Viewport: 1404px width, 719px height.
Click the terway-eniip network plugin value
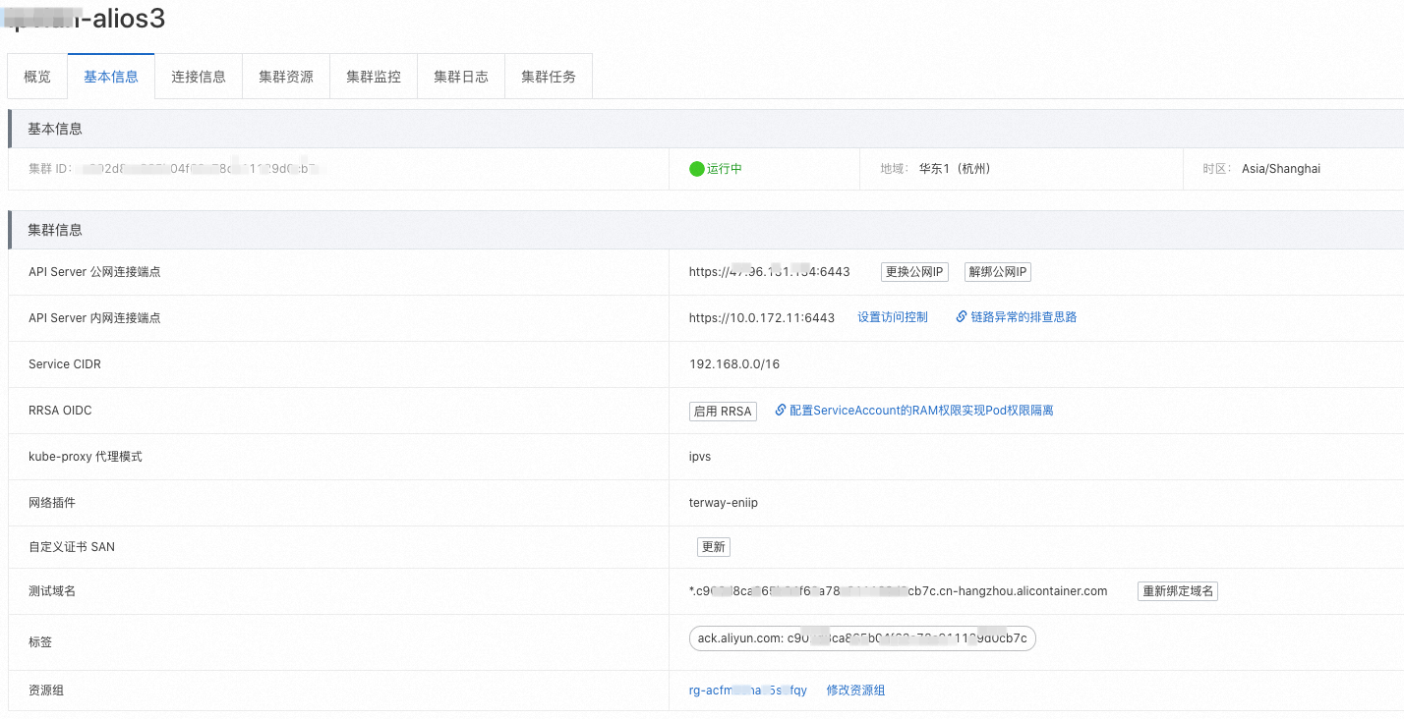pos(724,503)
